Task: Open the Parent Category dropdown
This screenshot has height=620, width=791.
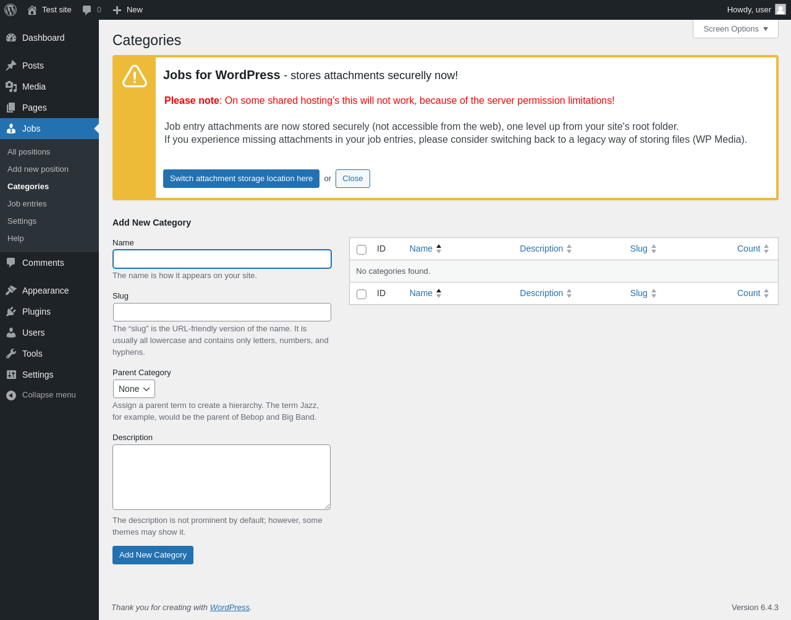Action: pos(134,389)
